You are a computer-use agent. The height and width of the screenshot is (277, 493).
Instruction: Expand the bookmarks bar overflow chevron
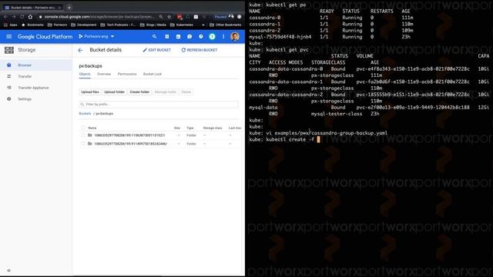[203, 25]
